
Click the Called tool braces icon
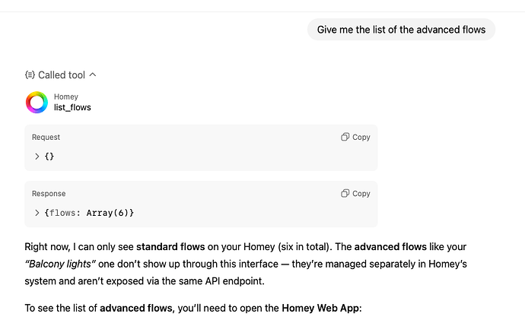(30, 75)
